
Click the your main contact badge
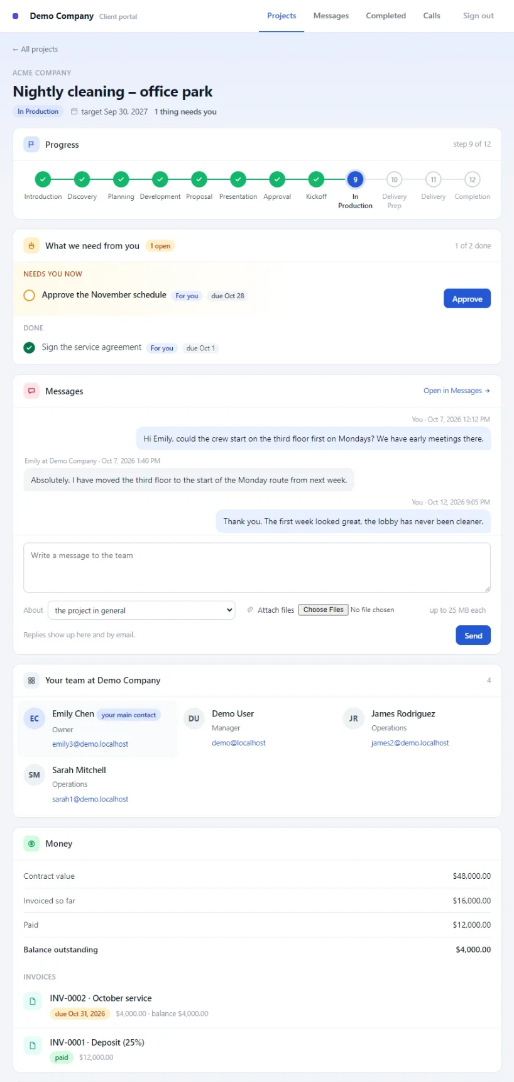[129, 715]
